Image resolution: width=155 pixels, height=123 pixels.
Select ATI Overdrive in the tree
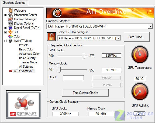tap(24, 71)
